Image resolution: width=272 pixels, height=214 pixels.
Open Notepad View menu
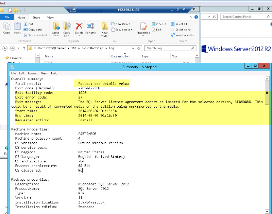[44, 73]
